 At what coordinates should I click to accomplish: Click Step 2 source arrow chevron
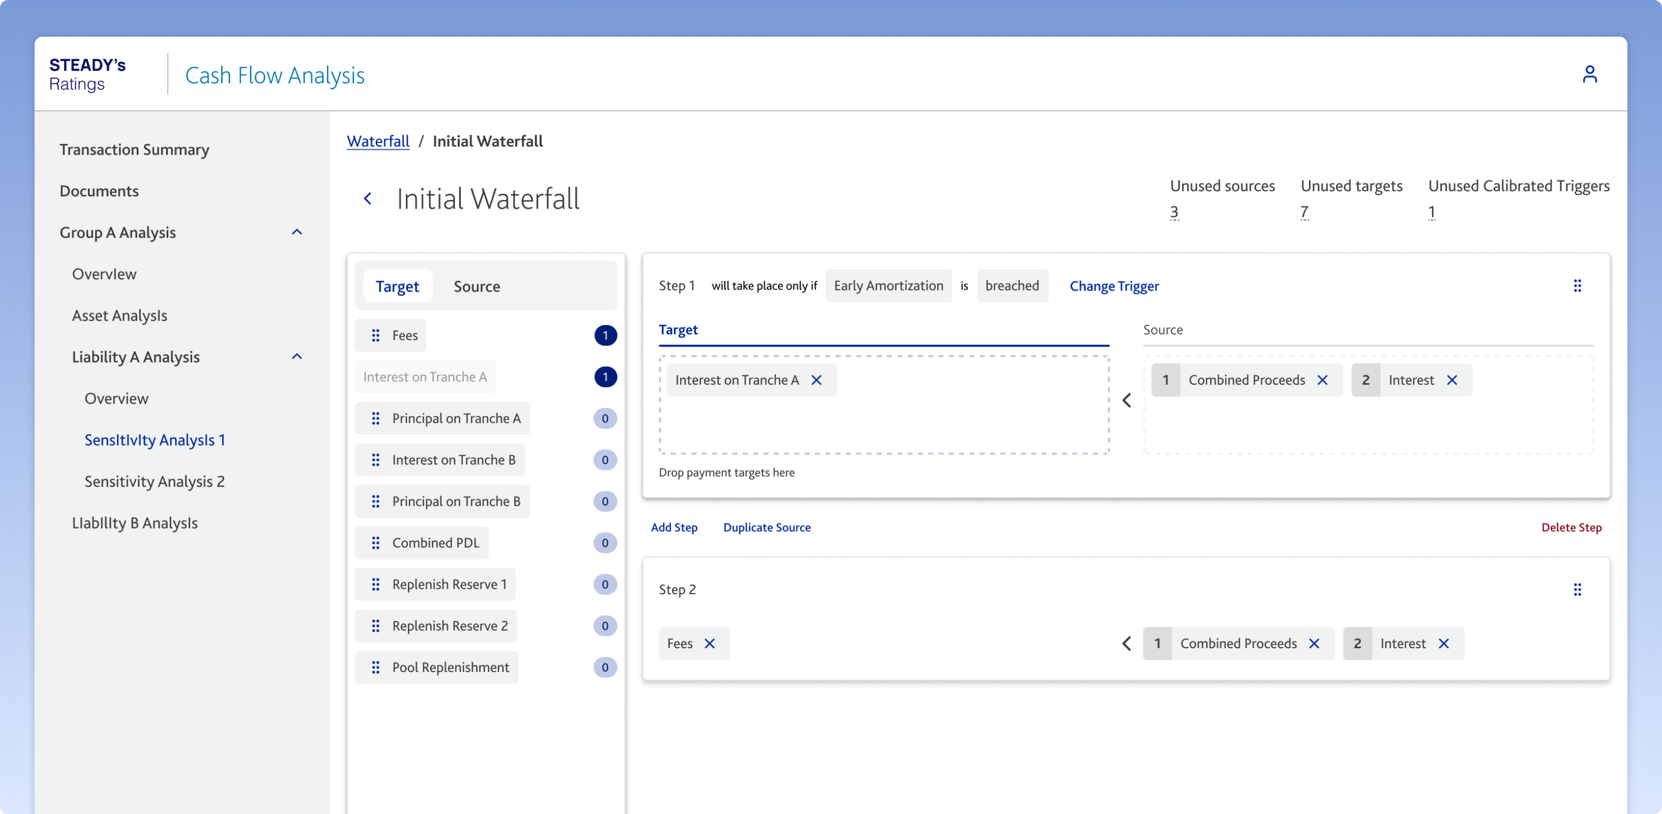pyautogui.click(x=1126, y=644)
